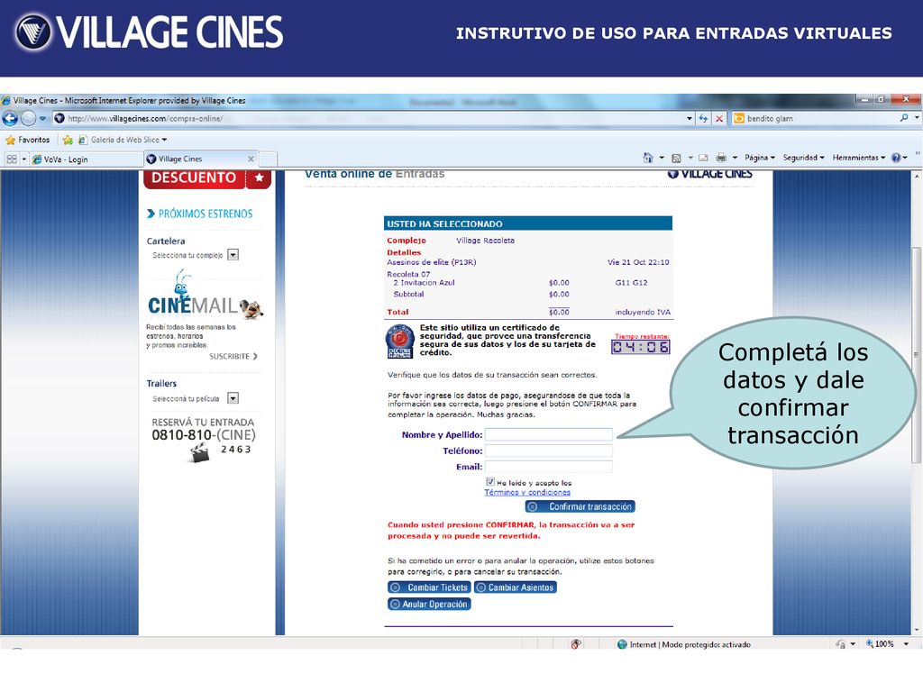The width and height of the screenshot is (923, 692).
Task: Click the red Stop loading icon
Action: pyautogui.click(x=719, y=118)
